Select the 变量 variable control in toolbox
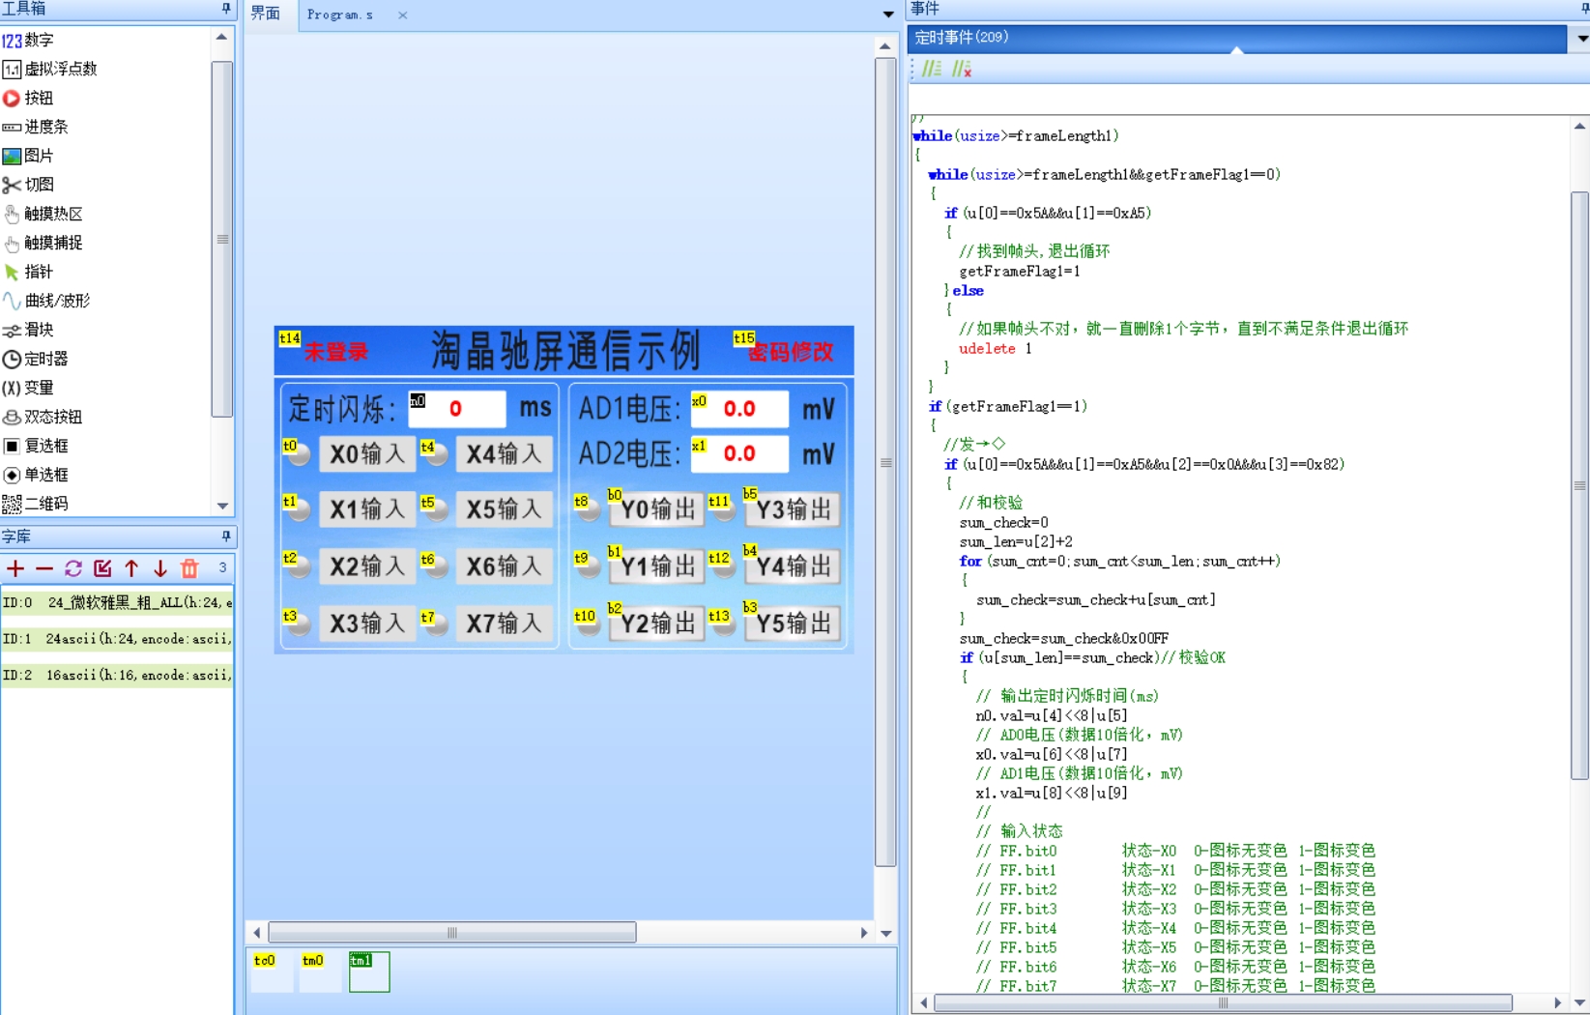 tap(28, 388)
